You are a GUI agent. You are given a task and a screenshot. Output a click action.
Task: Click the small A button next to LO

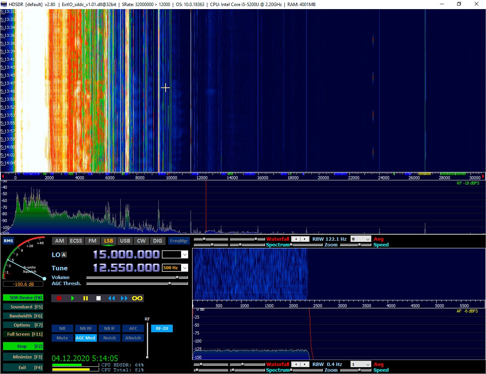[64, 255]
